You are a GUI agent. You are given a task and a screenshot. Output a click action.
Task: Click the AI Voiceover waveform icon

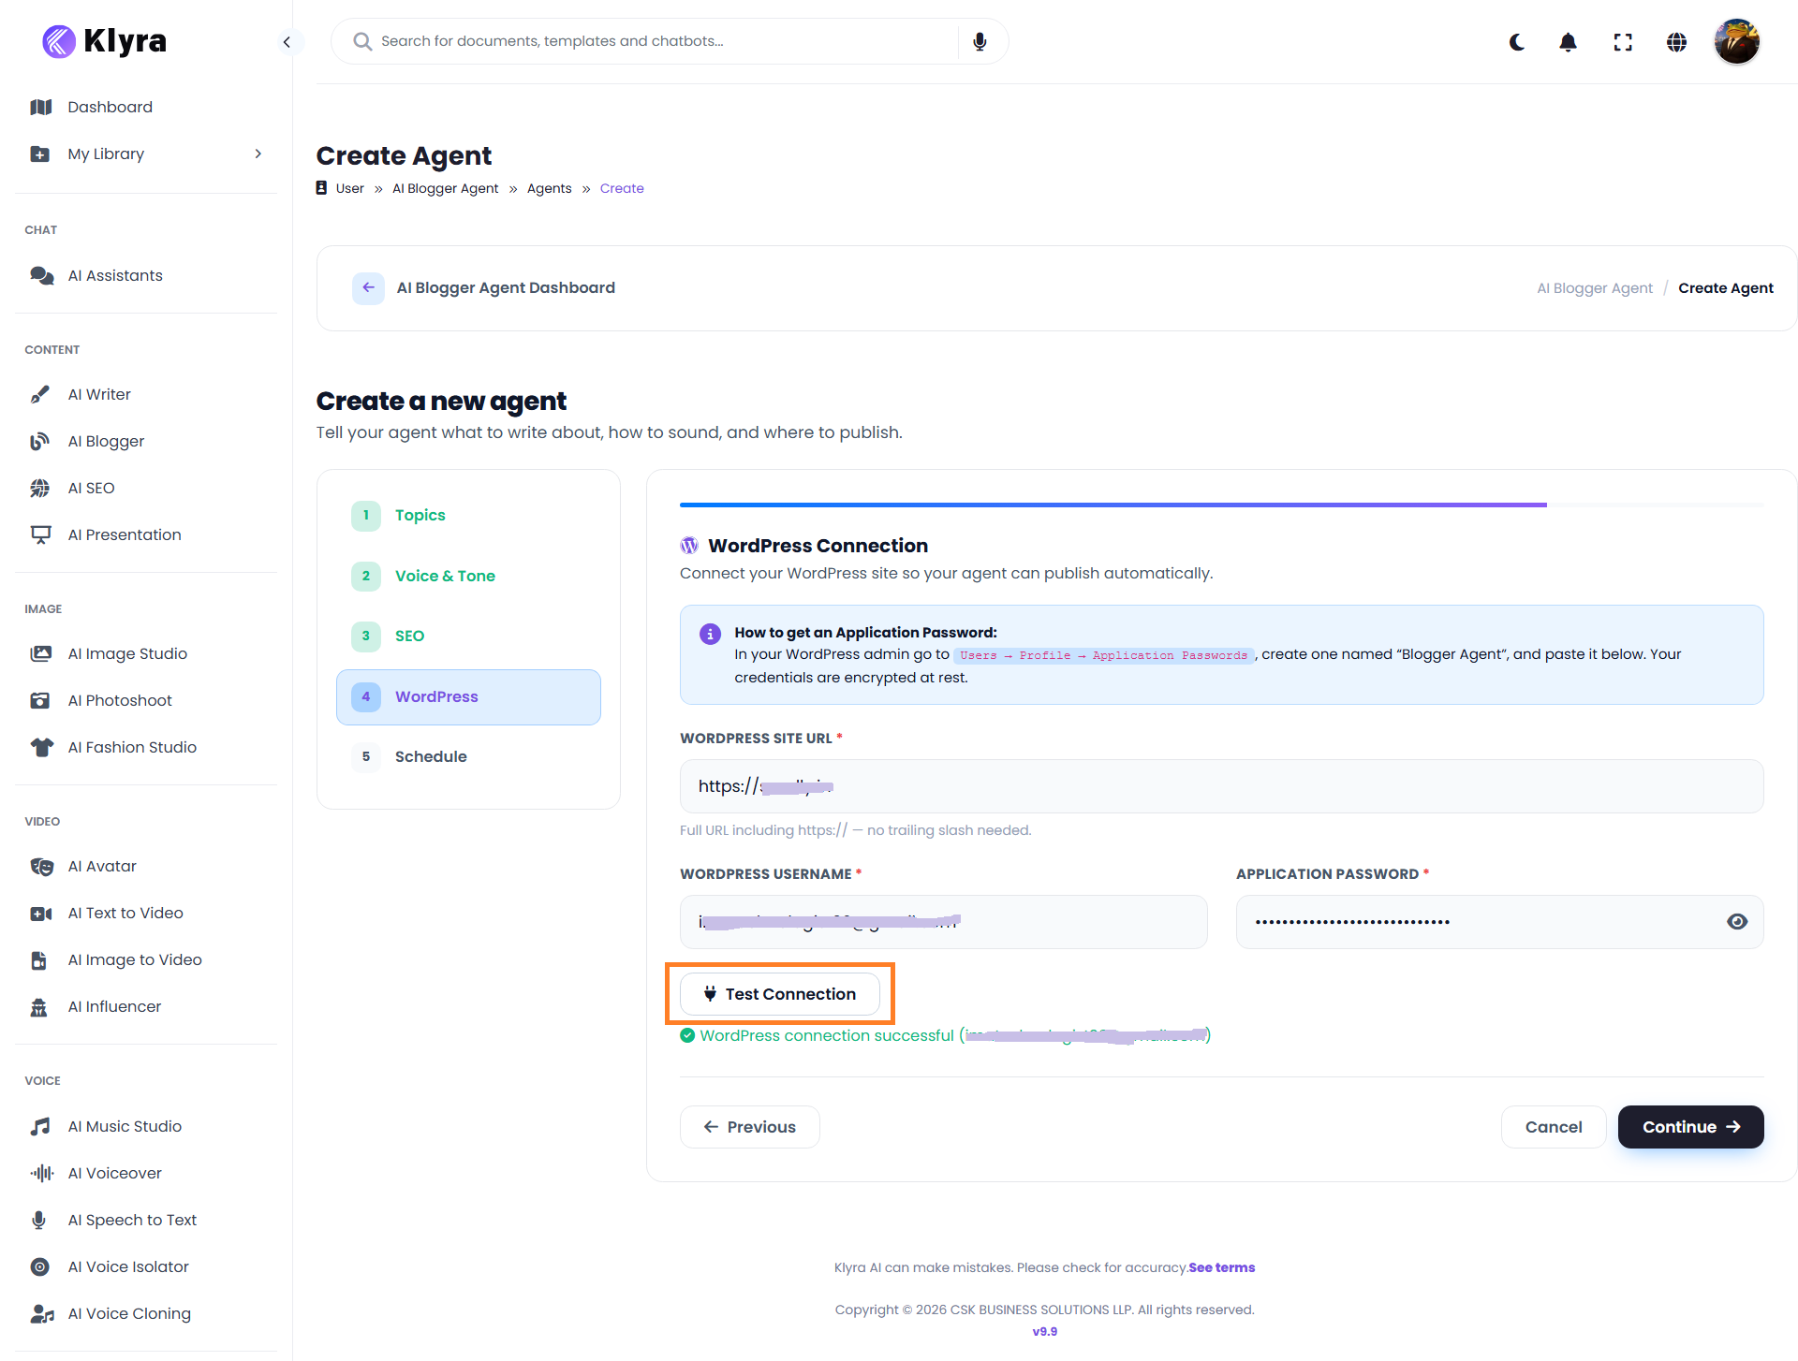click(x=41, y=1173)
